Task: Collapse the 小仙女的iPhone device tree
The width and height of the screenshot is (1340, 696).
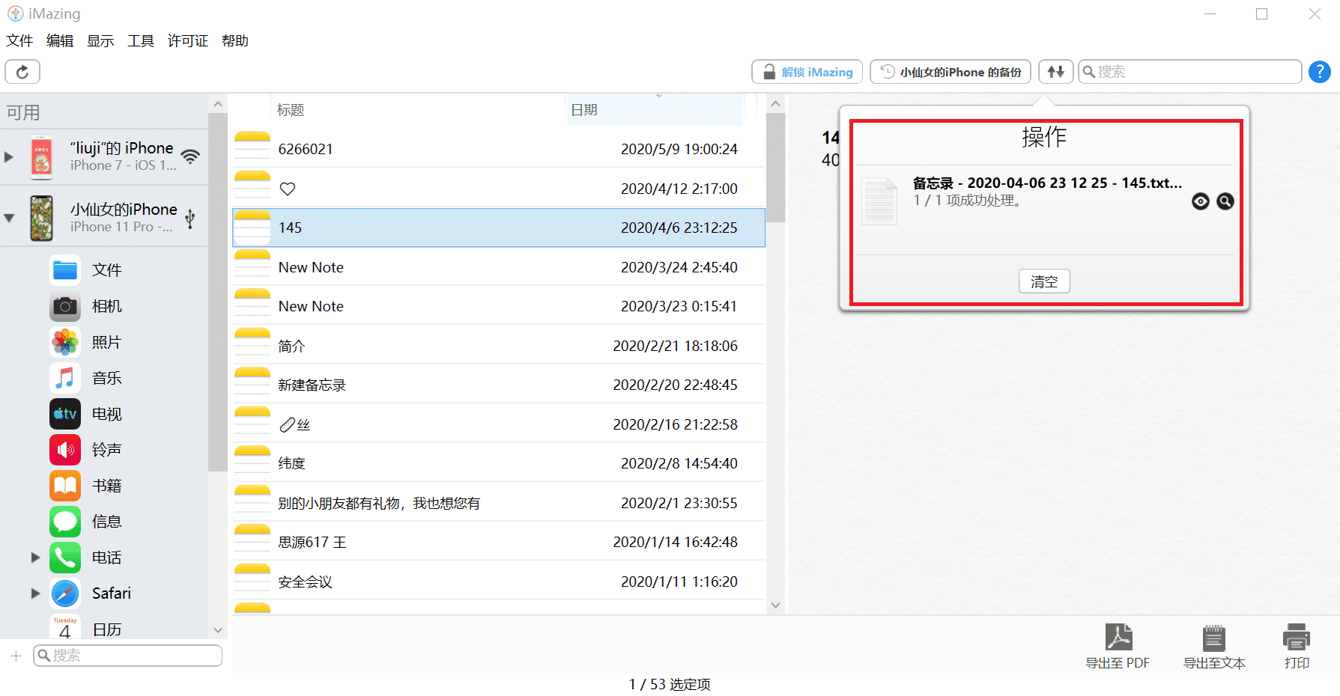Action: [9, 218]
